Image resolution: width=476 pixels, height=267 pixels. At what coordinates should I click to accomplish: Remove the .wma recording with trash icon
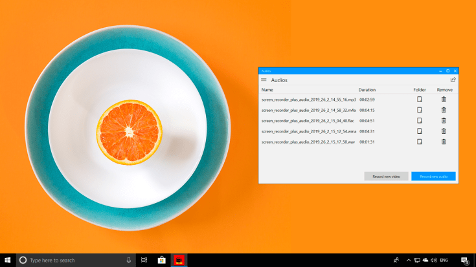pos(444,131)
